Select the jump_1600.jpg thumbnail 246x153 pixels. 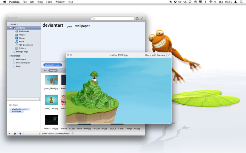tap(51, 80)
